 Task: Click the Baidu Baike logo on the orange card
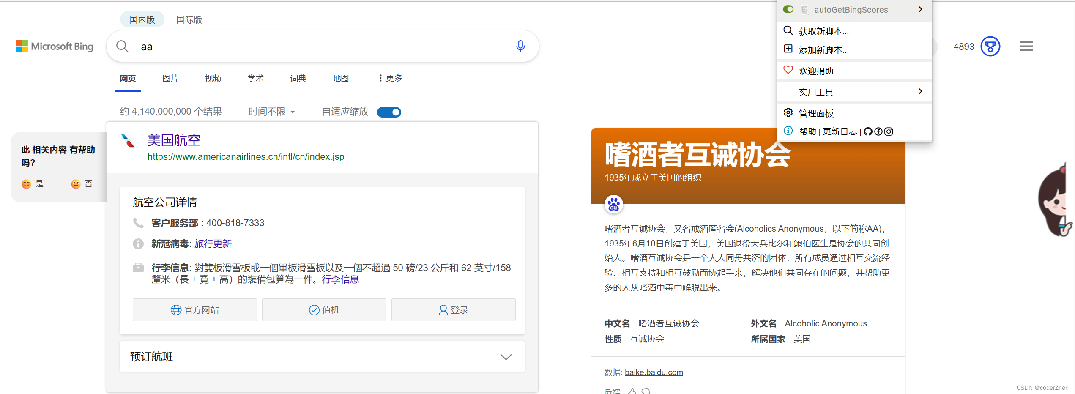tap(613, 204)
